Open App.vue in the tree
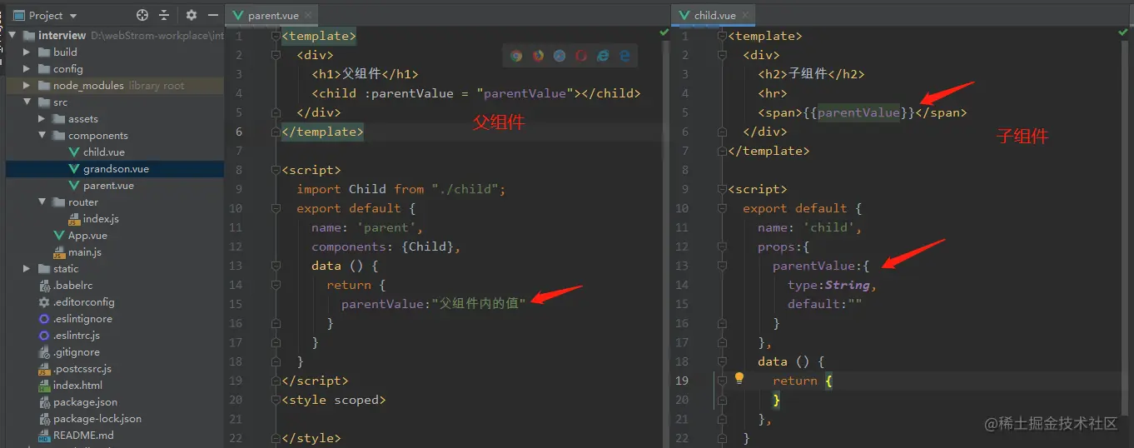The height and width of the screenshot is (448, 1134). tap(87, 235)
